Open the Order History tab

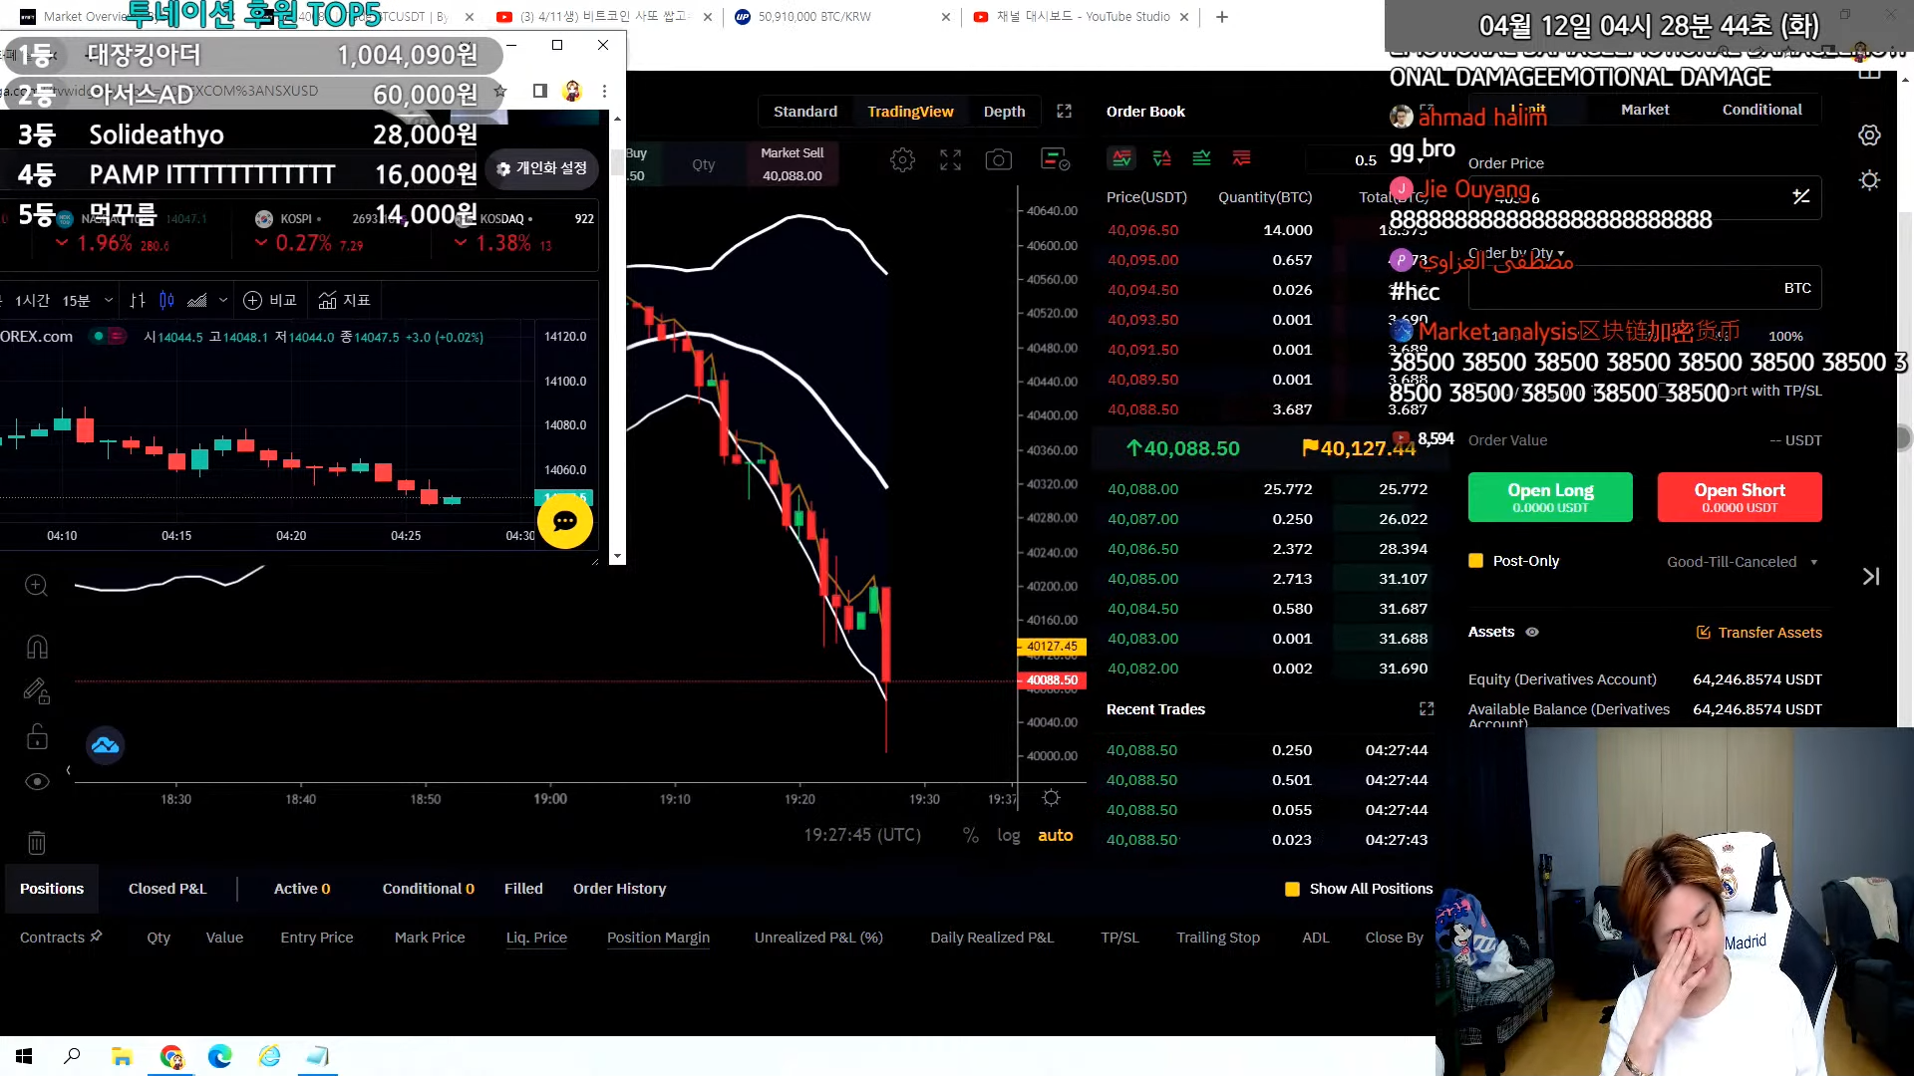619,889
